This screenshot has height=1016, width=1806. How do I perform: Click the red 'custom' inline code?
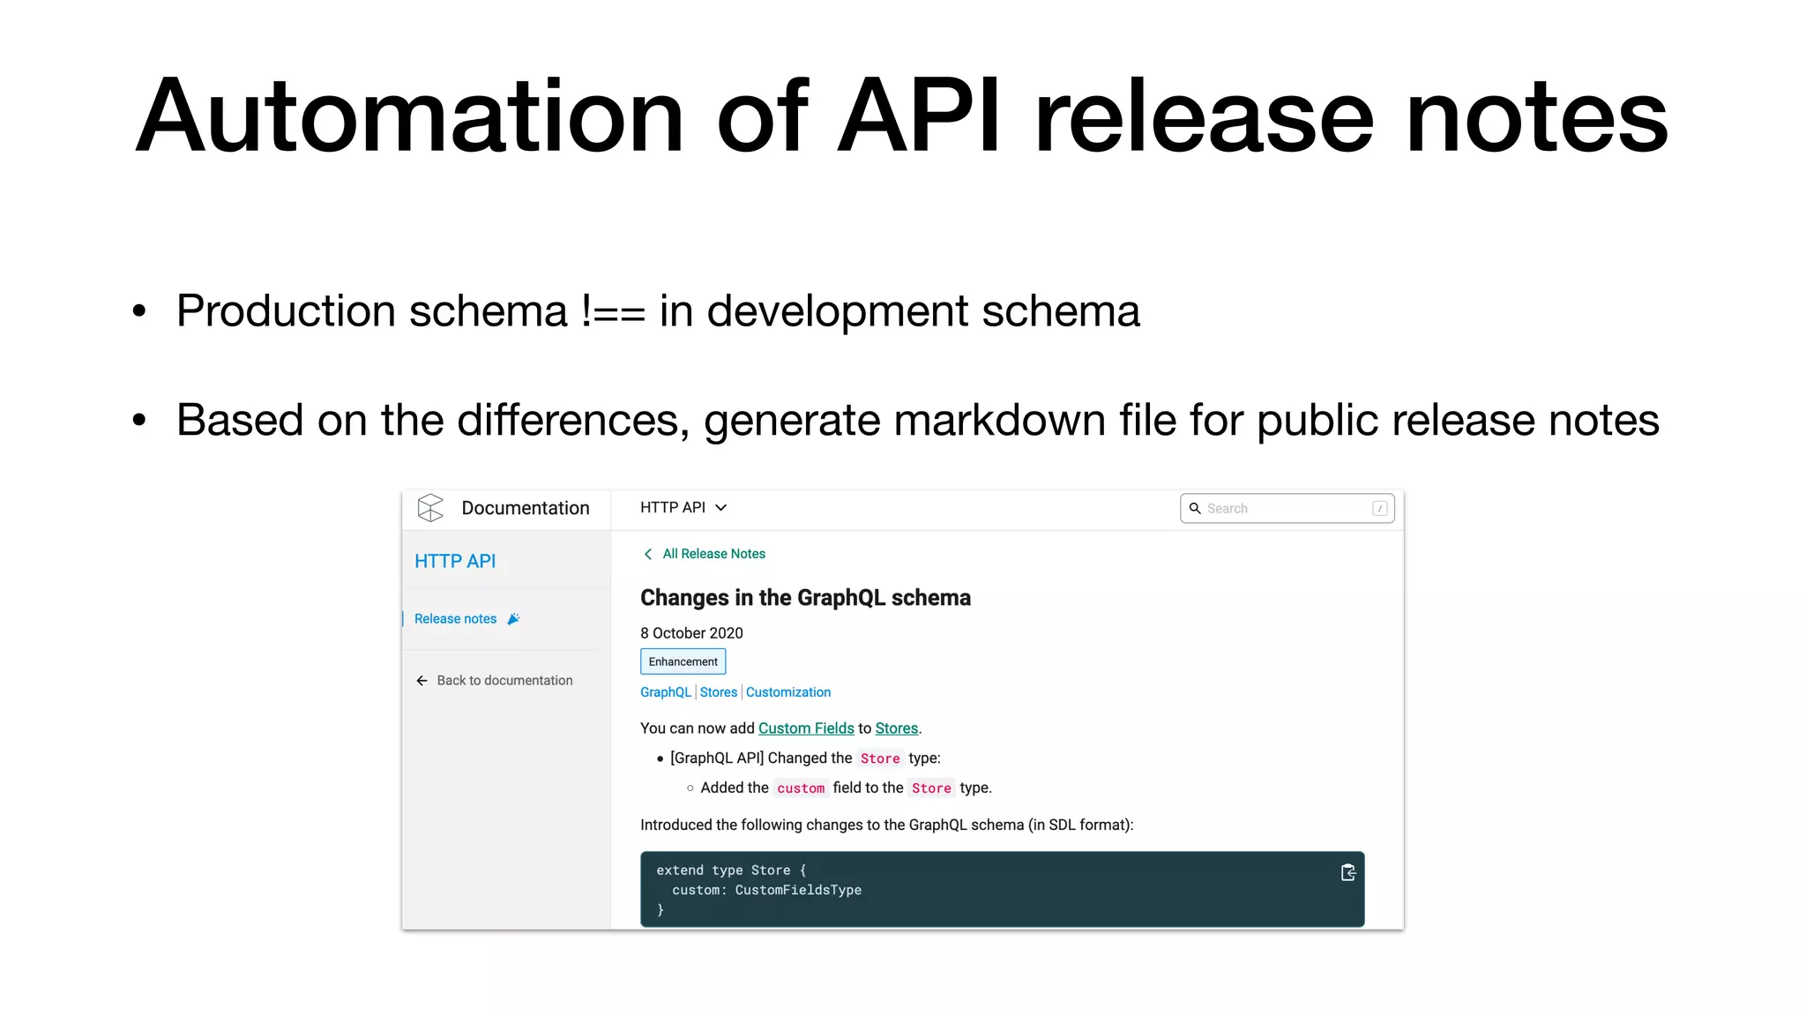[801, 788]
